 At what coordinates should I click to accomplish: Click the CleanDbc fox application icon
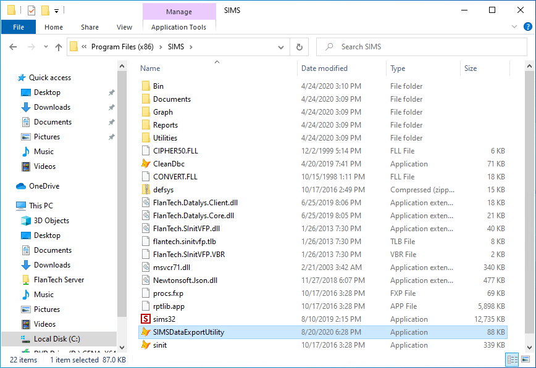(146, 163)
